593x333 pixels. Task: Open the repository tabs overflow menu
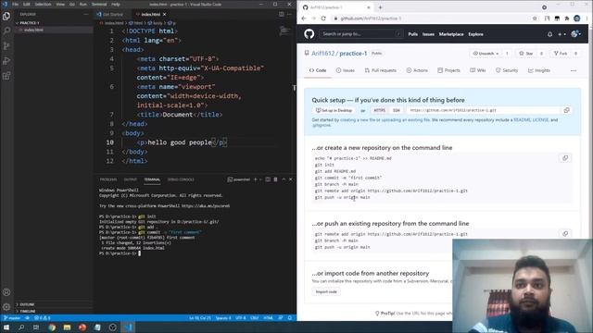[574, 70]
